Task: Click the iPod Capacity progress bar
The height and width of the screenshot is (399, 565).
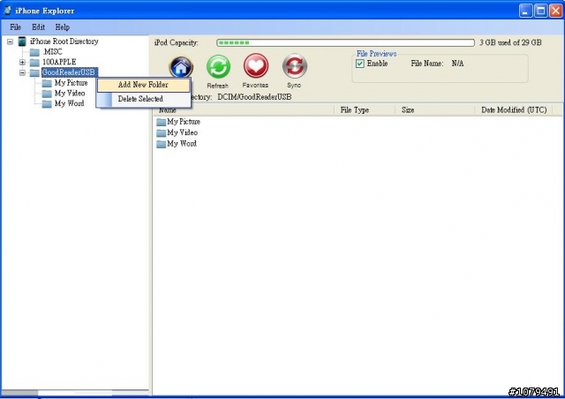Action: click(345, 43)
